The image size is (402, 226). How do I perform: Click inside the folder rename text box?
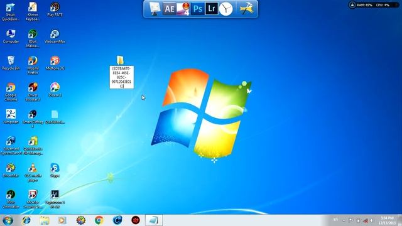click(121, 77)
